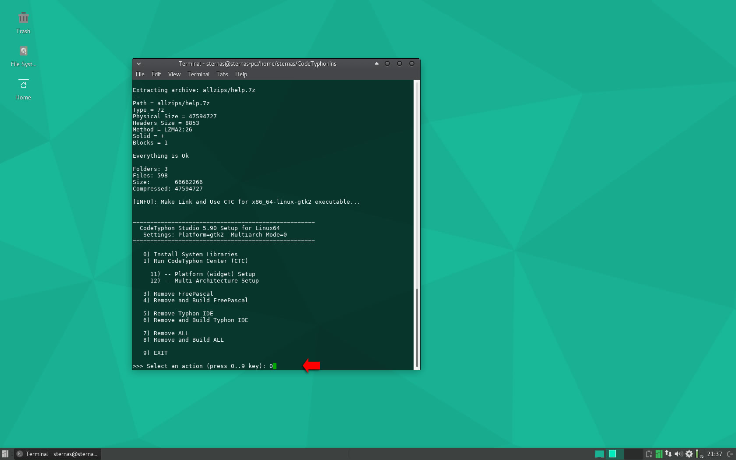Click 'Files: 598' line
This screenshot has height=460, width=736.
[x=150, y=176]
